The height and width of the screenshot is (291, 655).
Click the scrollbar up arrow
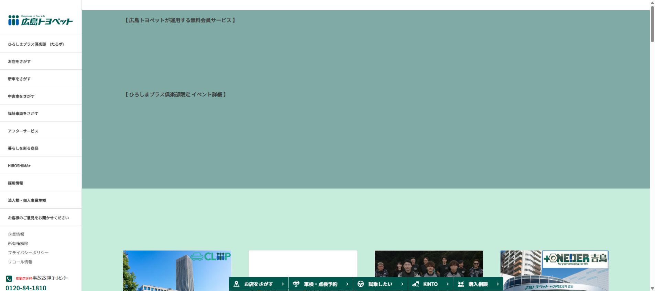[x=652, y=3]
